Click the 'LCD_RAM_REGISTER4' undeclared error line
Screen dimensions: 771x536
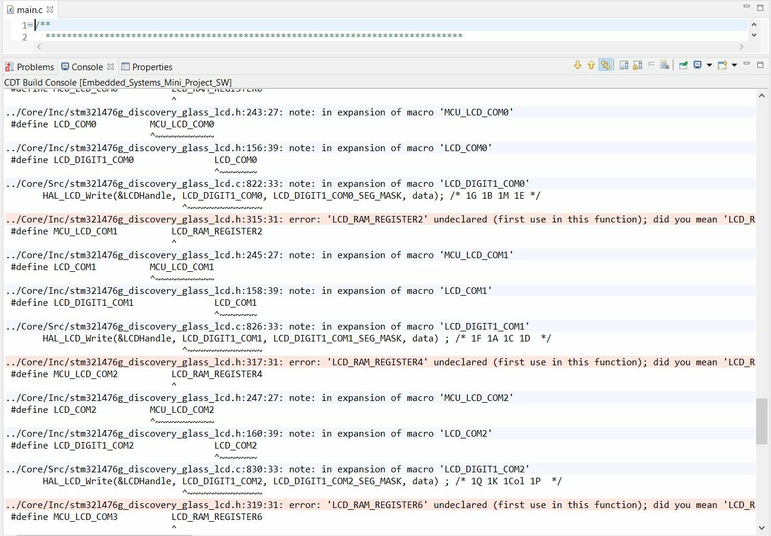pos(381,362)
